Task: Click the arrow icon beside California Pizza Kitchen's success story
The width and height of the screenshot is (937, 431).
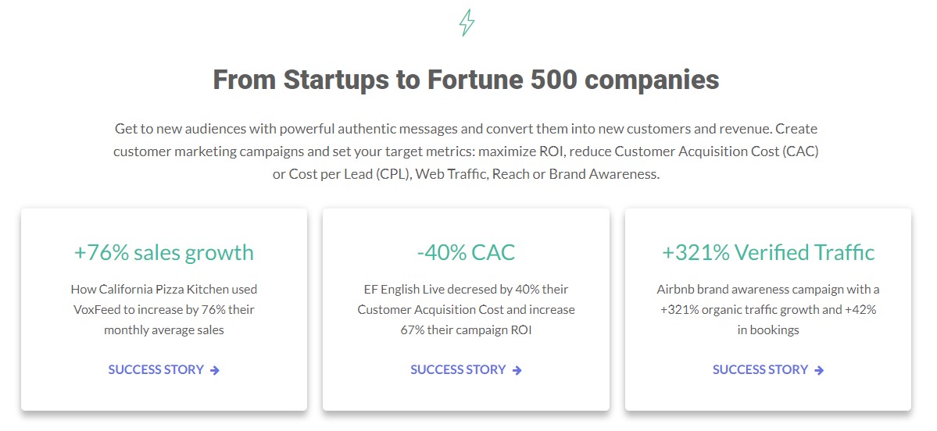Action: point(215,370)
